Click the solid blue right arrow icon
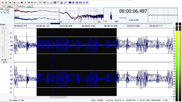Viewport: 182px width, 102px height. coord(87,2)
